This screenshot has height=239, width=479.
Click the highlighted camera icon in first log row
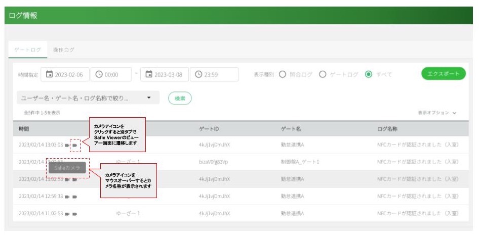75,146
